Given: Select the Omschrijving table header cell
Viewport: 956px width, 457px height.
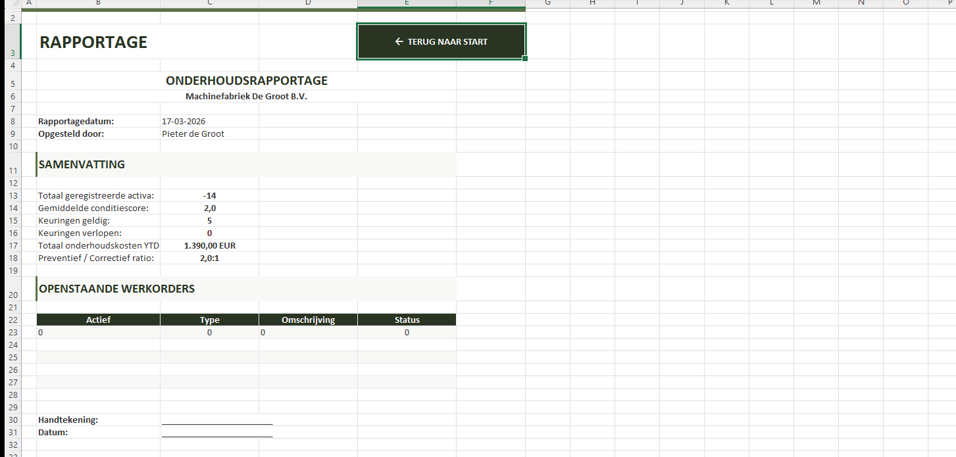Looking at the screenshot, I should [x=308, y=320].
